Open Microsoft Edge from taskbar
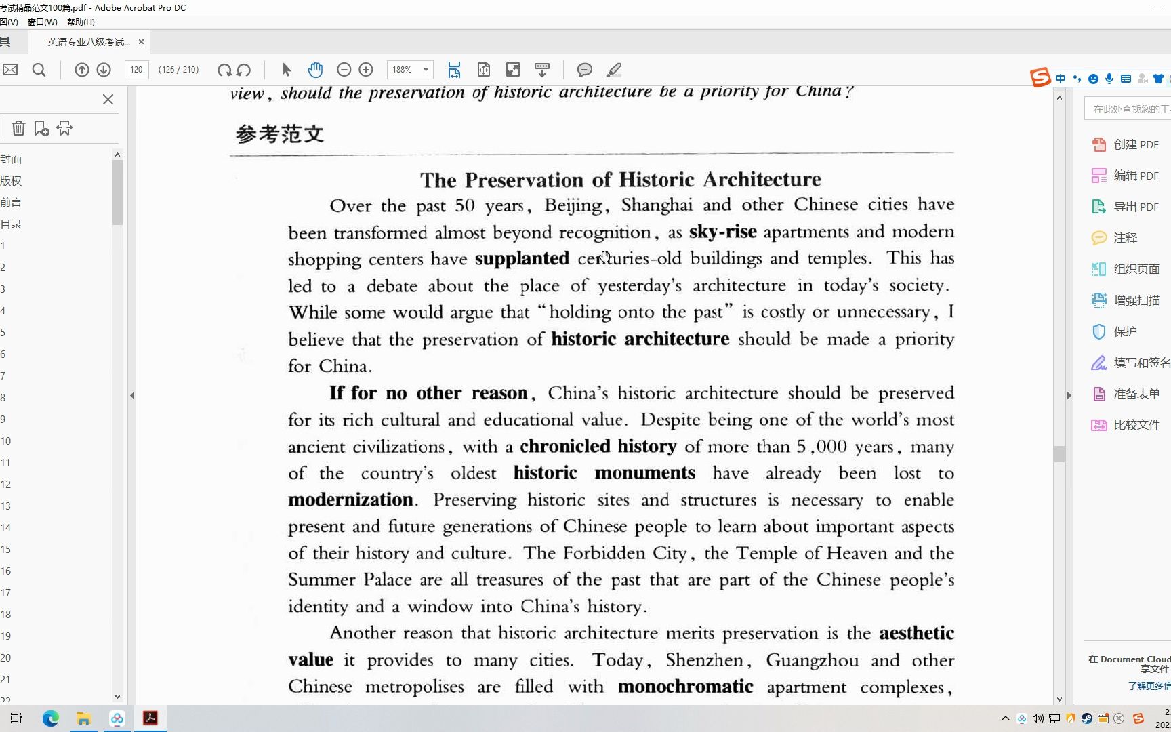This screenshot has width=1171, height=732. point(51,718)
